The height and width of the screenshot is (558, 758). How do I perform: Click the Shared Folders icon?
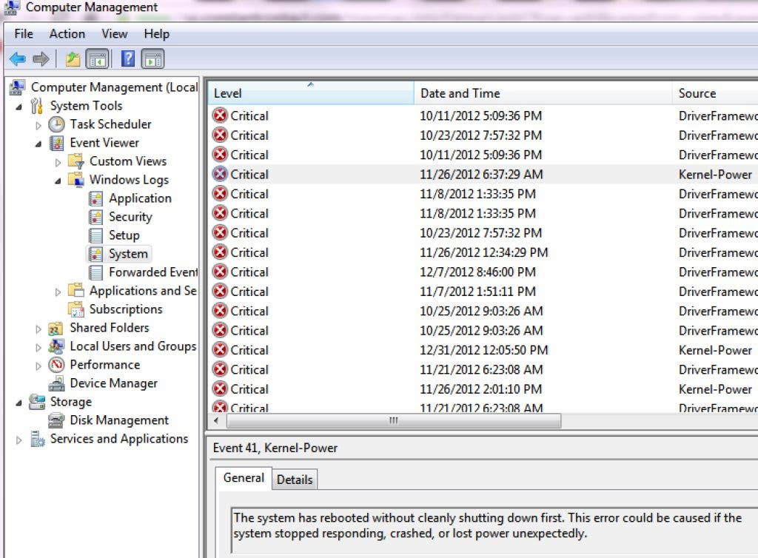tap(56, 328)
